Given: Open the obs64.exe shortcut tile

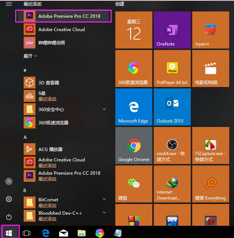Looking at the screenshot, I should [x=172, y=145].
